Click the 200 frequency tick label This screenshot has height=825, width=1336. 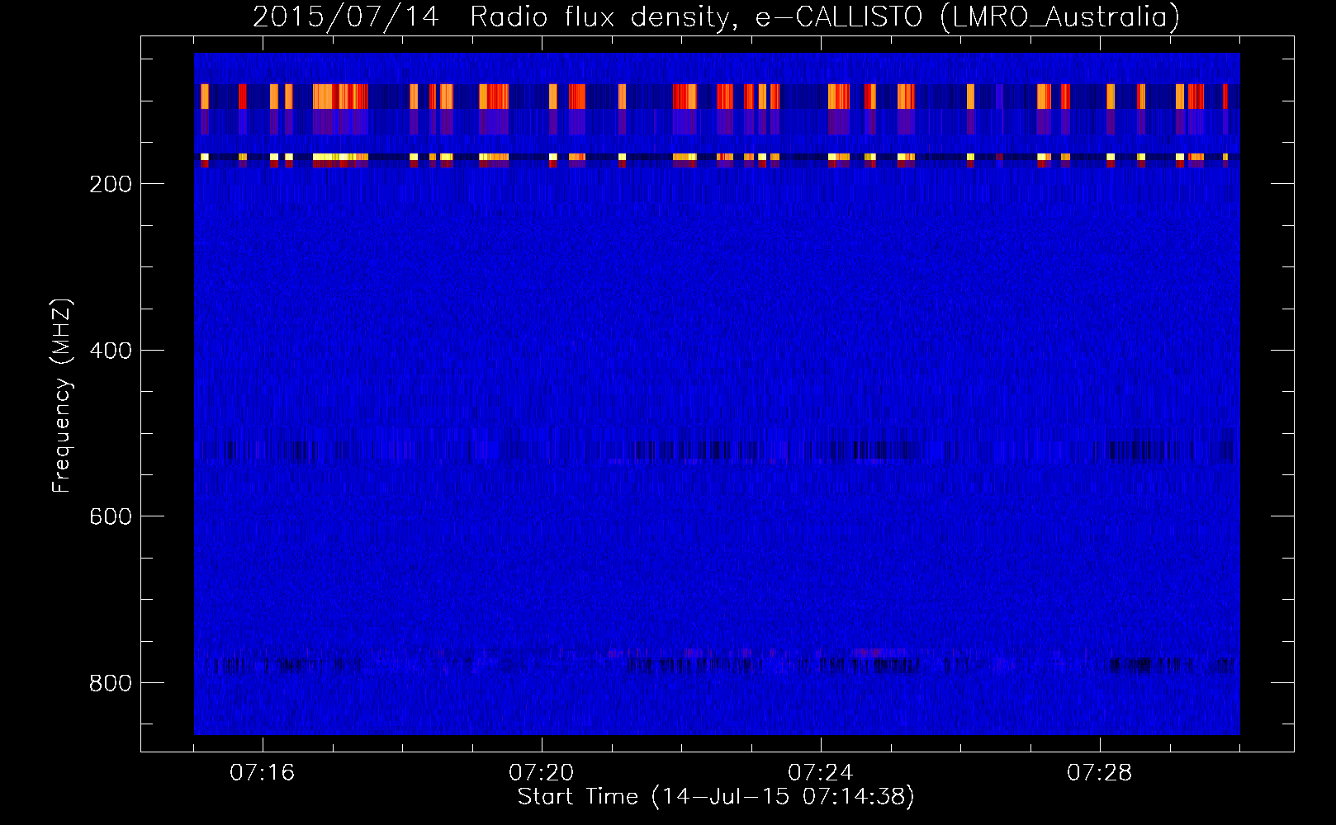click(111, 184)
